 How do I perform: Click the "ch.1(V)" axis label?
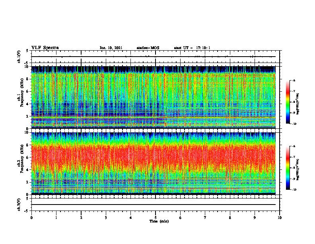point(19,57)
